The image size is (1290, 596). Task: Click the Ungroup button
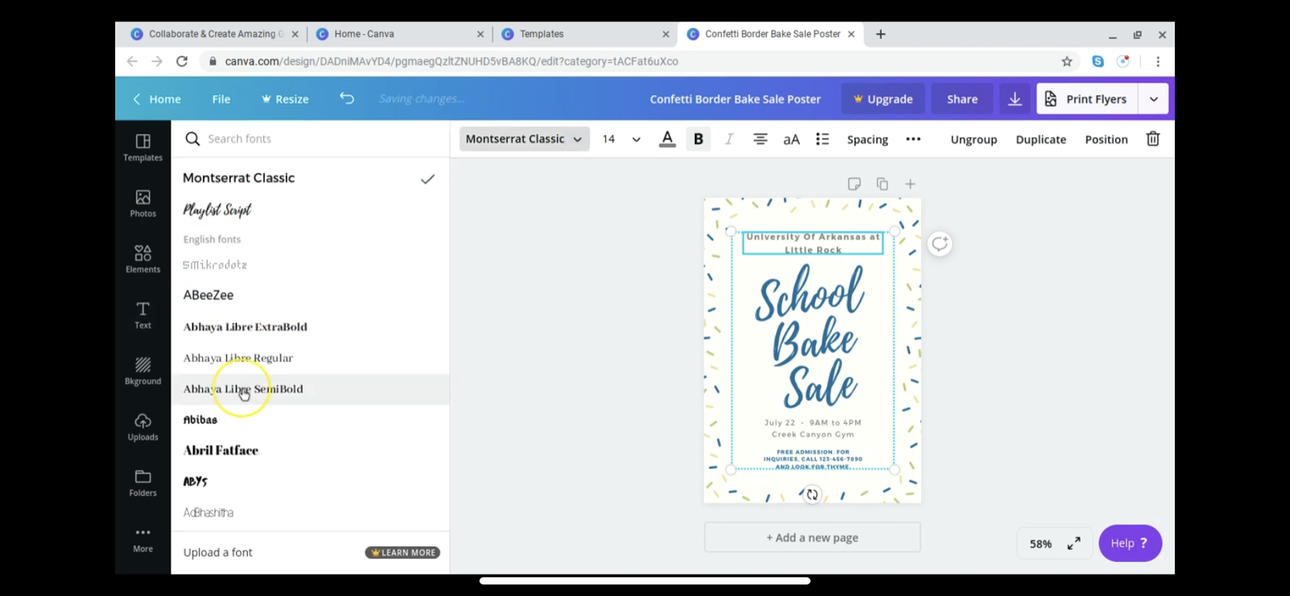pyautogui.click(x=973, y=140)
